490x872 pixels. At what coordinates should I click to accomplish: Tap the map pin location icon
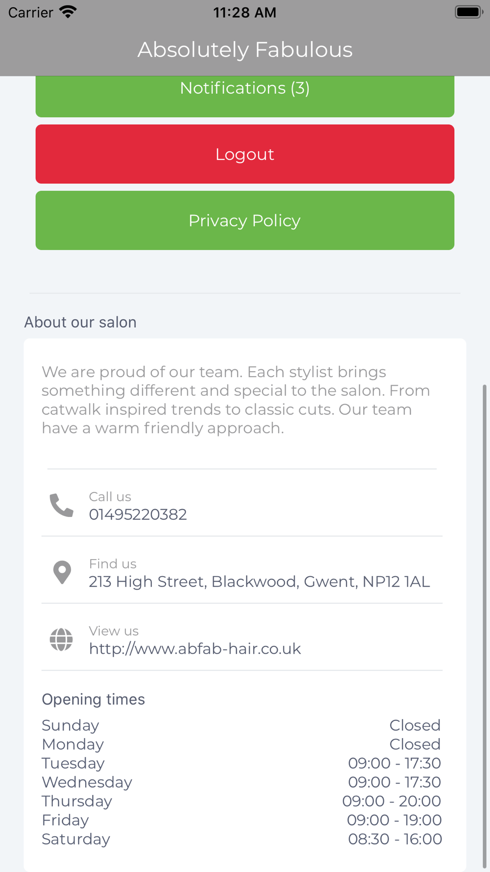(x=62, y=572)
